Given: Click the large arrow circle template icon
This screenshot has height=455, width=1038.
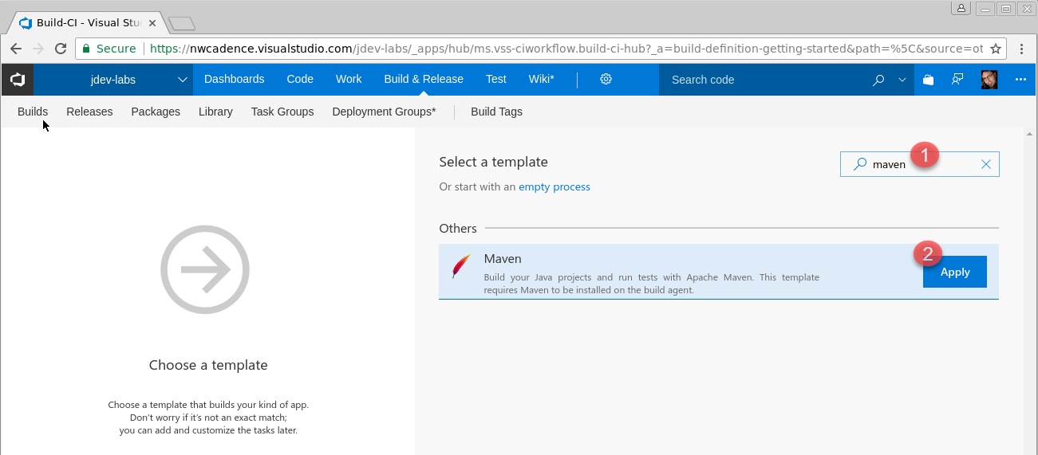Looking at the screenshot, I should click(205, 269).
